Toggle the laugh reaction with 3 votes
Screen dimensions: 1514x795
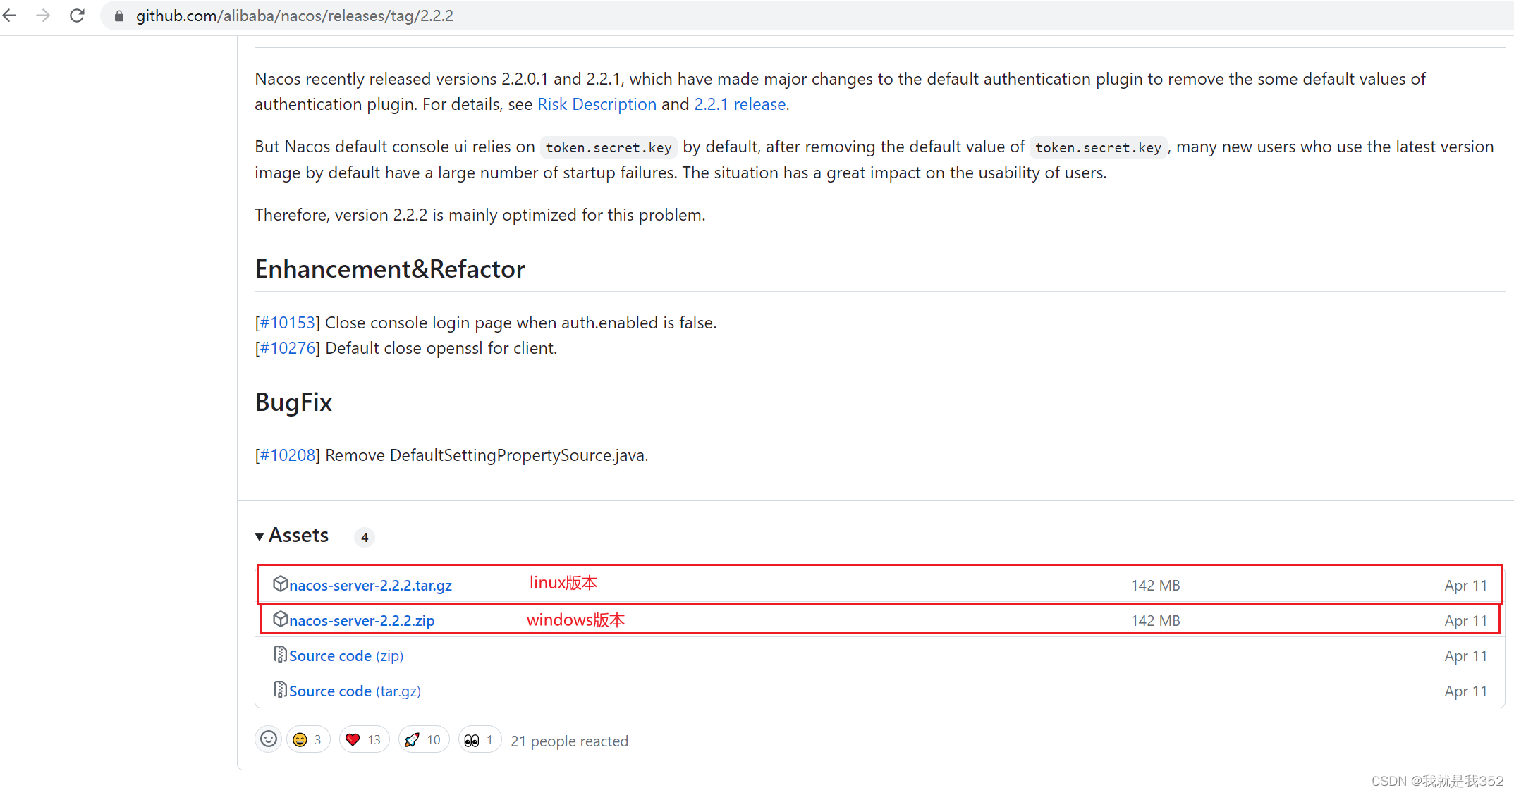(x=308, y=739)
